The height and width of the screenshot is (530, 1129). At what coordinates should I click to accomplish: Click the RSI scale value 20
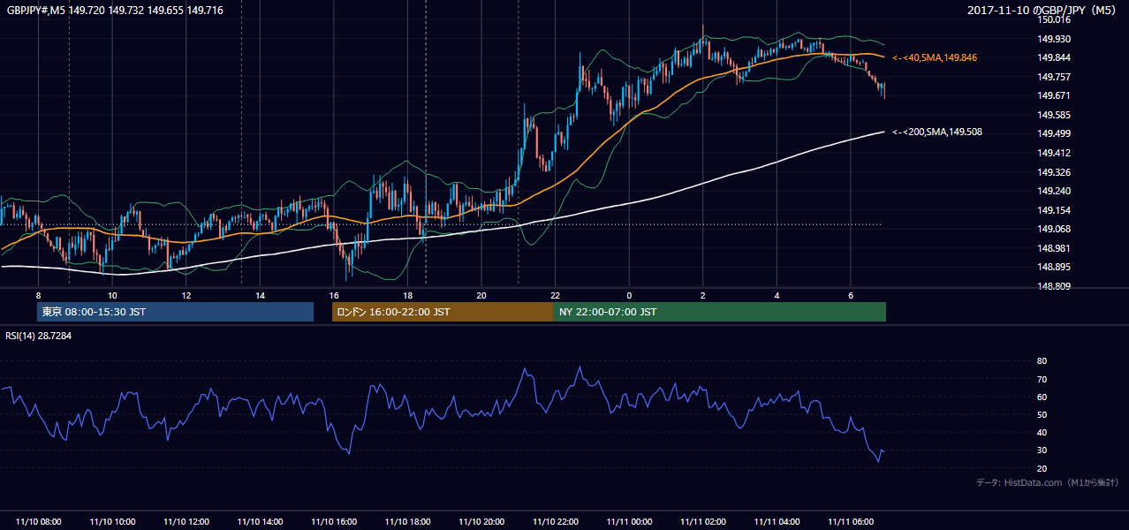[x=1042, y=468]
